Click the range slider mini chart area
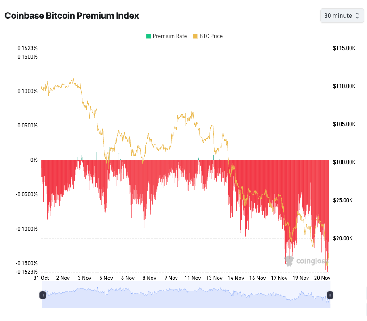The image size is (367, 321). pos(186,295)
